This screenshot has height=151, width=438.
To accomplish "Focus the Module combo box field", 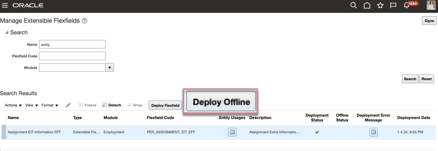I will coord(72,67).
